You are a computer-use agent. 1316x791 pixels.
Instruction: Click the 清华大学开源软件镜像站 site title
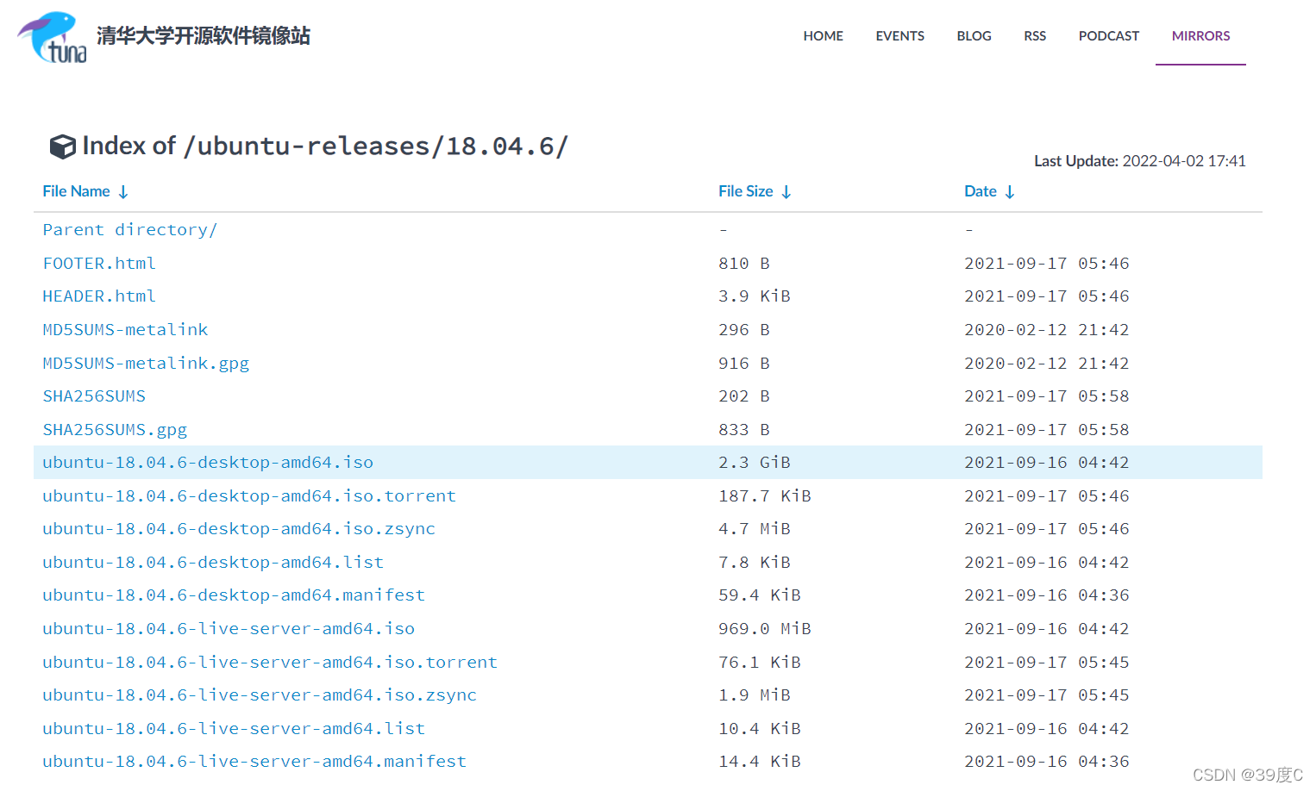204,35
